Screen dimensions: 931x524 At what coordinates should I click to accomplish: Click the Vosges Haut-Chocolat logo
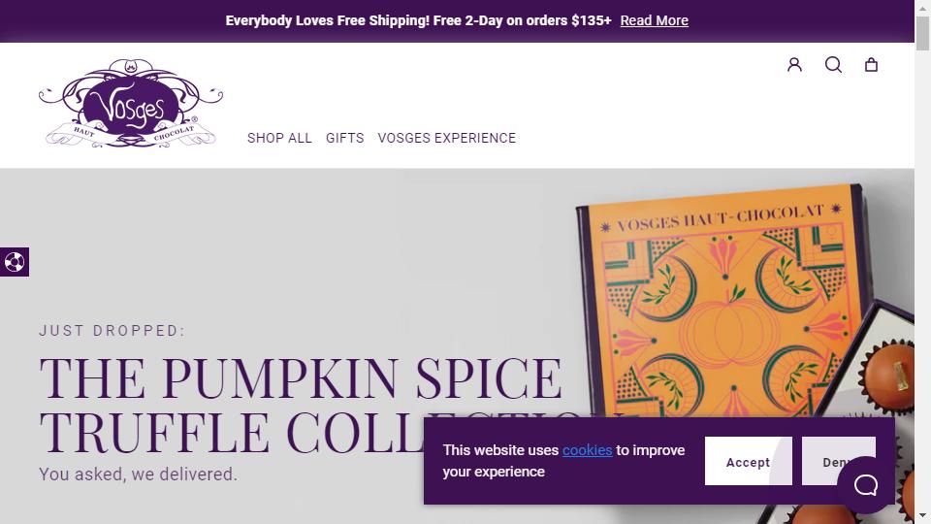click(x=131, y=105)
